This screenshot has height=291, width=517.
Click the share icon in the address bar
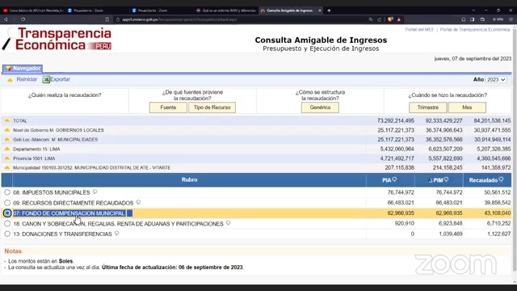(380, 19)
